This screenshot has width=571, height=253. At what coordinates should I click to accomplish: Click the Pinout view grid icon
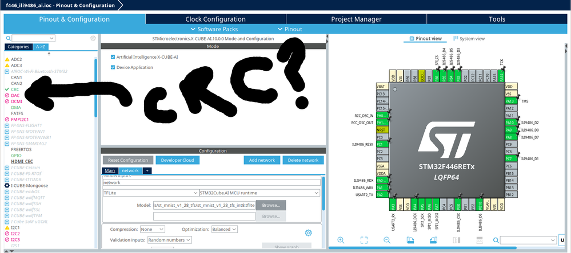(x=412, y=39)
